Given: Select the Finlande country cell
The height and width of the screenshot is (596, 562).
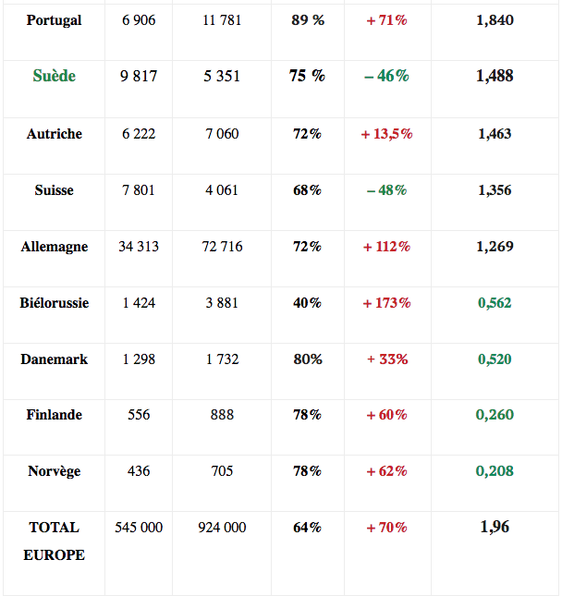Looking at the screenshot, I should pyautogui.click(x=54, y=415).
